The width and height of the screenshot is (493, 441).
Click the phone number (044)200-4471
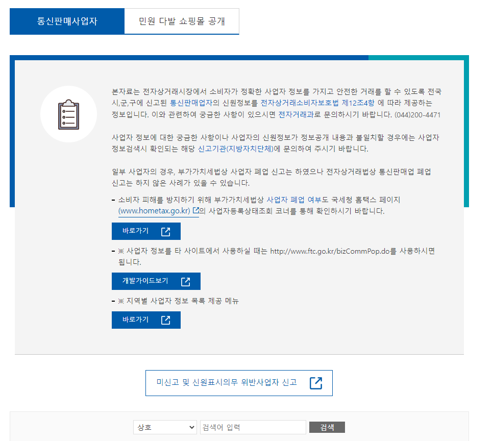417,115
